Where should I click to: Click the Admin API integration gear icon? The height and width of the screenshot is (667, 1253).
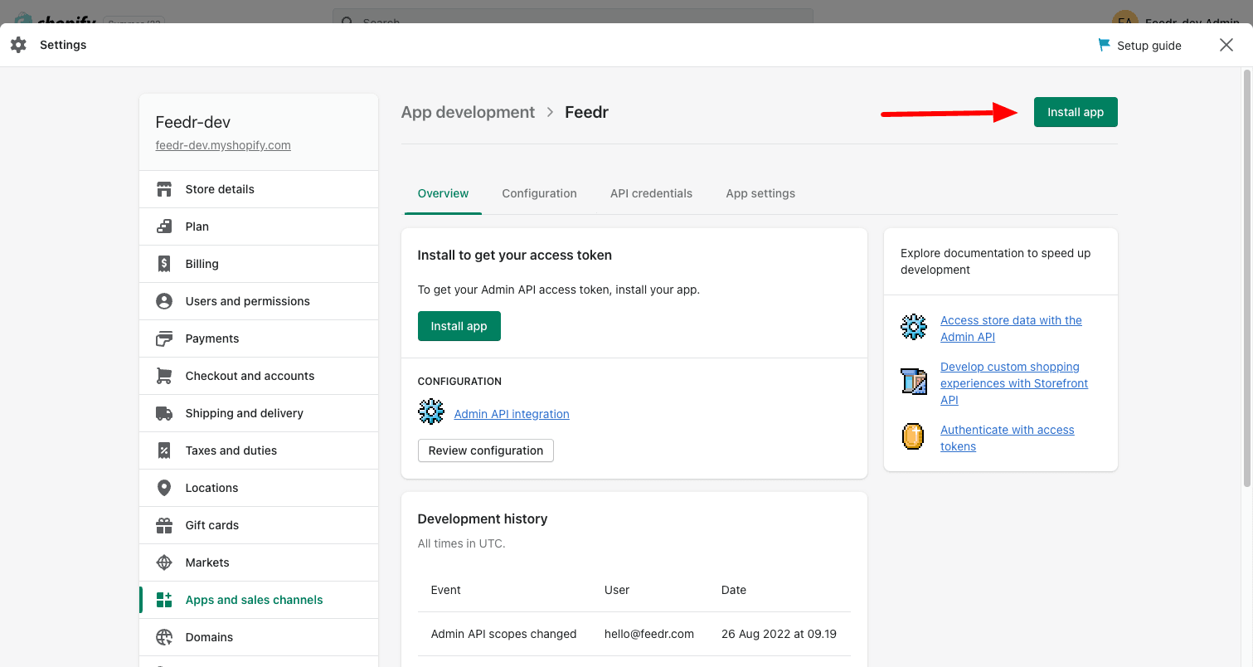click(x=431, y=412)
